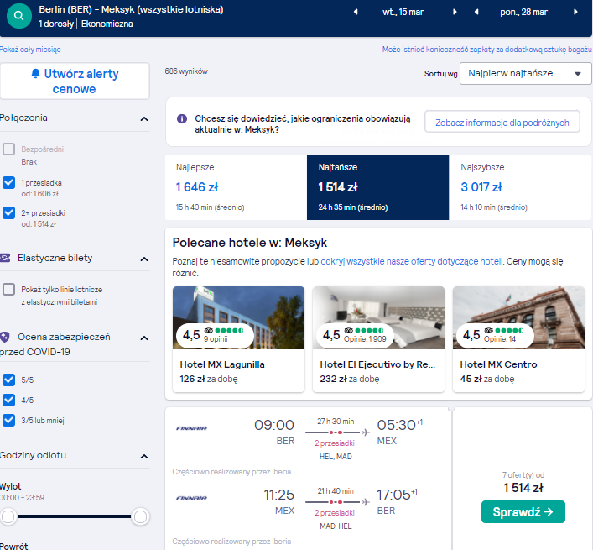Open Hotel El Ejecutivo room photo
This screenshot has height=550, width=593.
[378, 317]
